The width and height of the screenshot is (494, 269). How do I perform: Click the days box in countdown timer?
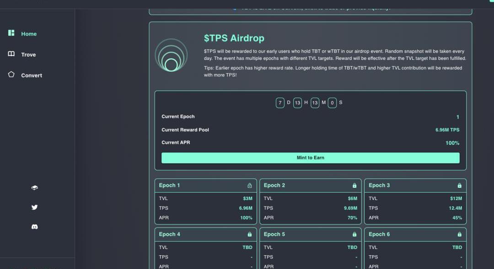pyautogui.click(x=280, y=103)
